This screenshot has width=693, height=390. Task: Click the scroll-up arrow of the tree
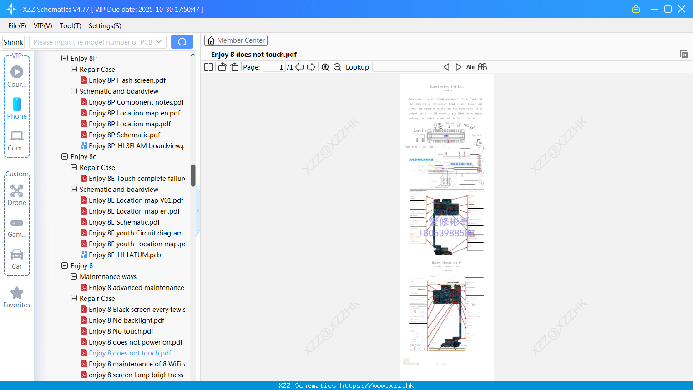click(x=193, y=55)
